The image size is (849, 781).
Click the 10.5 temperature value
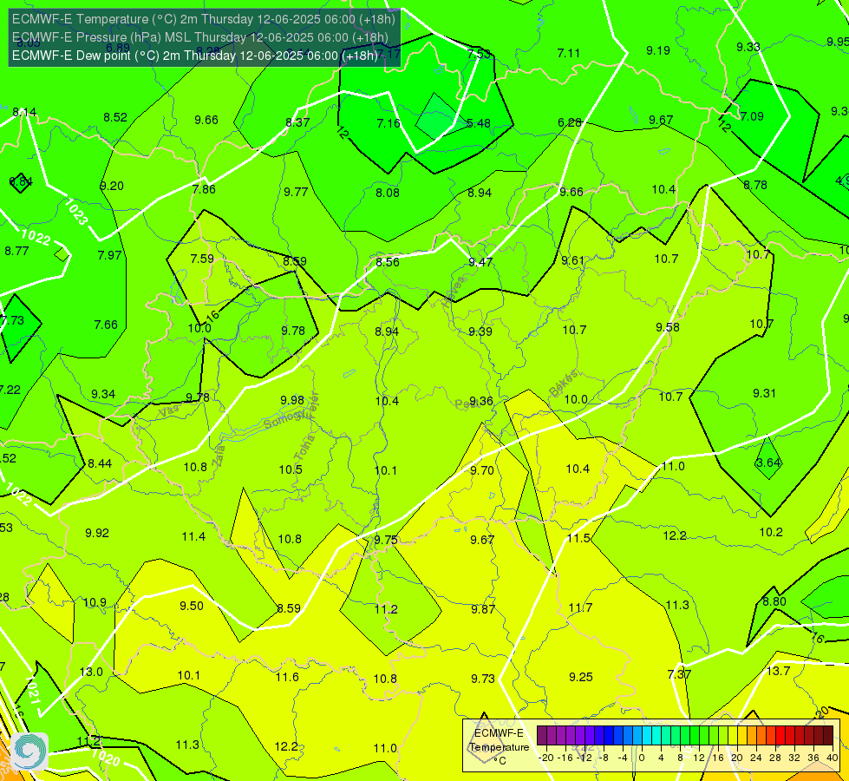pos(291,469)
